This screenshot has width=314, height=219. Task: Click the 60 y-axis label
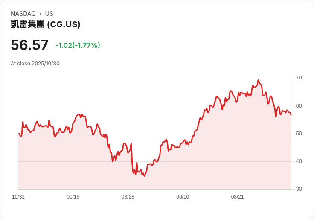[x=299, y=106]
